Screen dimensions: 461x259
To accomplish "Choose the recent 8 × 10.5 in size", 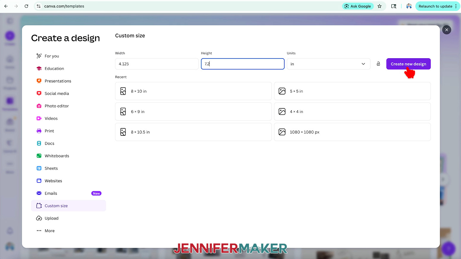I will (193, 132).
